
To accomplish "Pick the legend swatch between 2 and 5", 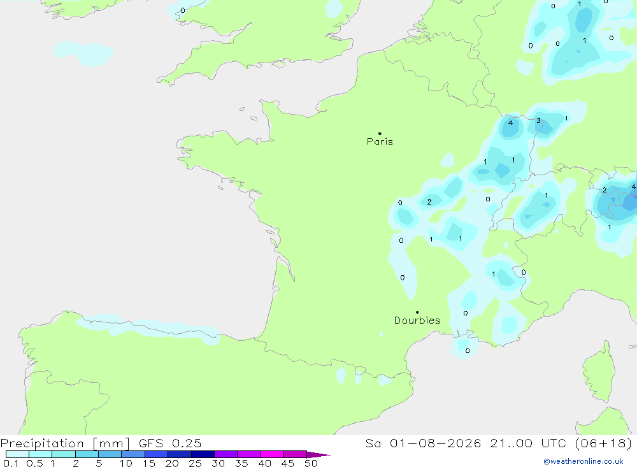I will point(87,454).
